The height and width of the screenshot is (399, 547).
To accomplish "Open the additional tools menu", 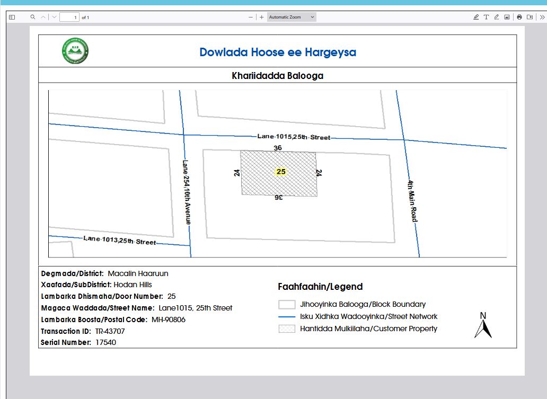I will tap(542, 17).
